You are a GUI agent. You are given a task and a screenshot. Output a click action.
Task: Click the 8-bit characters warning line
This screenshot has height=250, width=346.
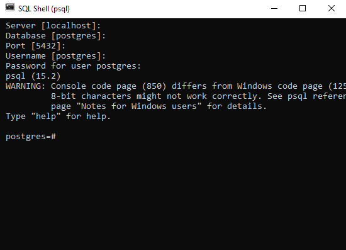pos(198,96)
